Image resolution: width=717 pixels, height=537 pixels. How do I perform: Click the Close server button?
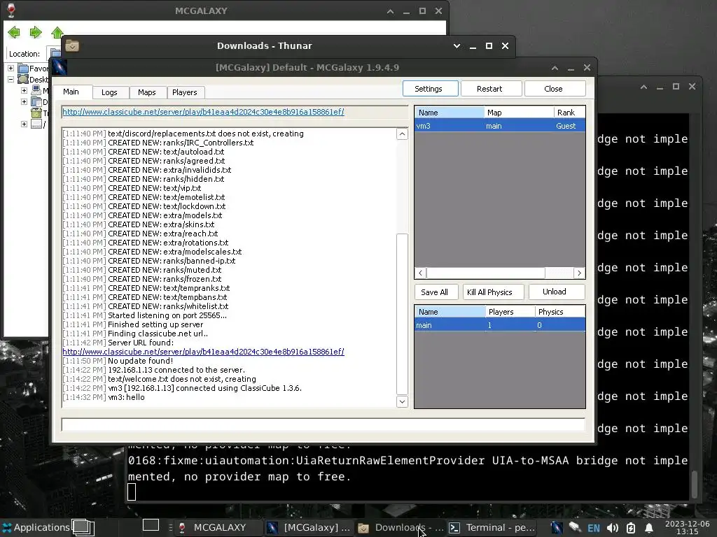click(x=553, y=89)
